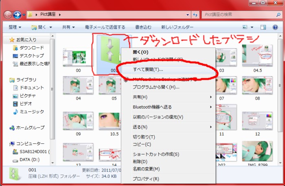Select the 001 compressed LZH folder icon
Viewport: 285px width, 186px height.
[x=109, y=51]
